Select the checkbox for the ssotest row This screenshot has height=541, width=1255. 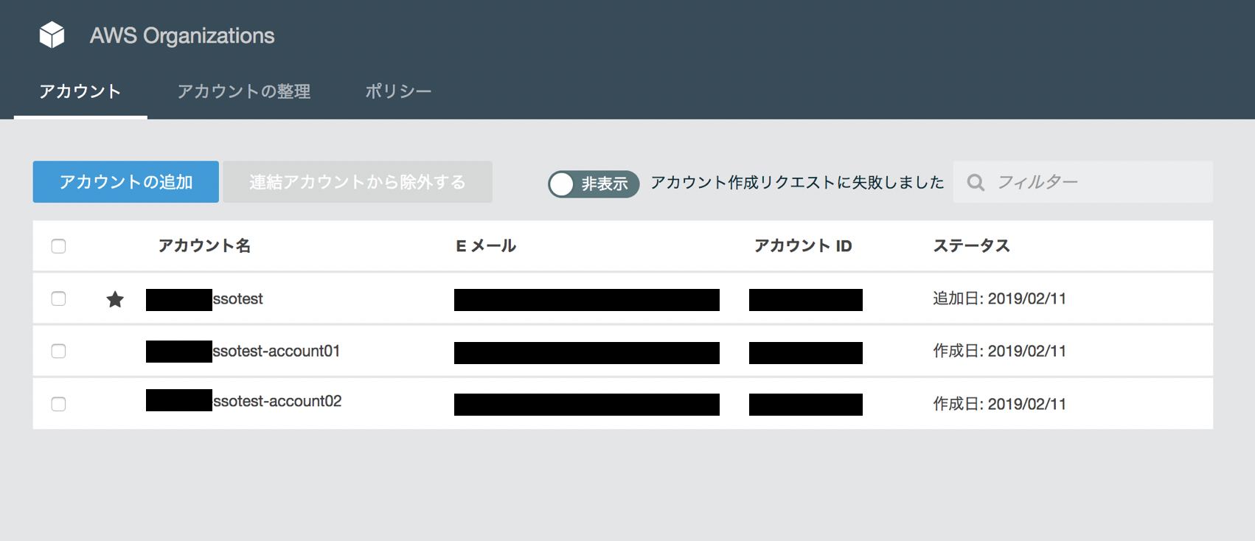[59, 299]
